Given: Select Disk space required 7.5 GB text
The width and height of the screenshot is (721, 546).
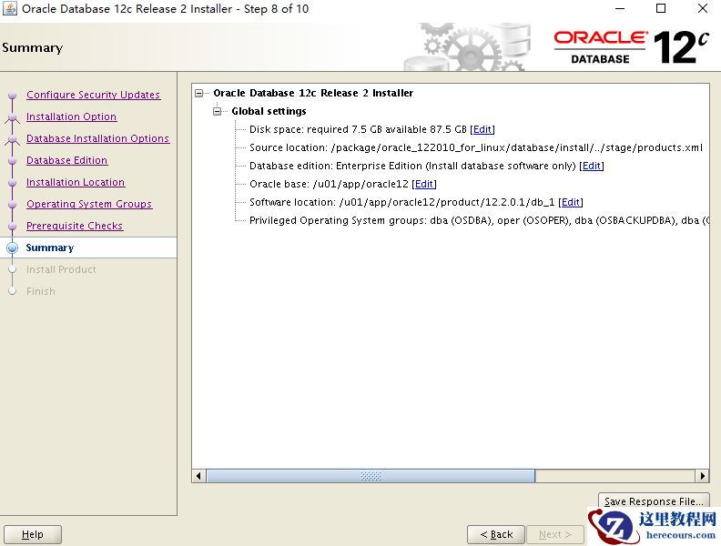Looking at the screenshot, I should tap(358, 129).
